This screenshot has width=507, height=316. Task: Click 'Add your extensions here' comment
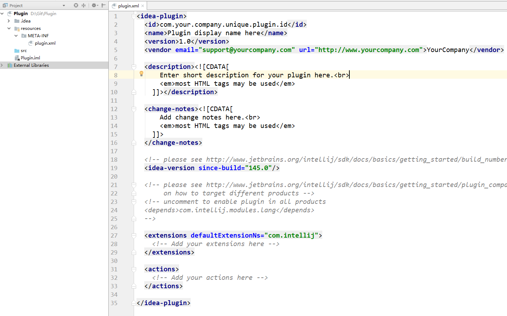coord(216,244)
